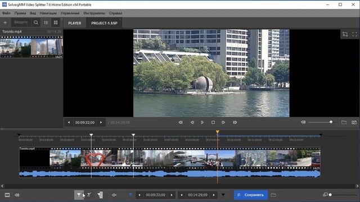Click the add marker icon in bottom toolbar
Image resolution: width=360 pixels, height=202 pixels.
click(x=79, y=195)
